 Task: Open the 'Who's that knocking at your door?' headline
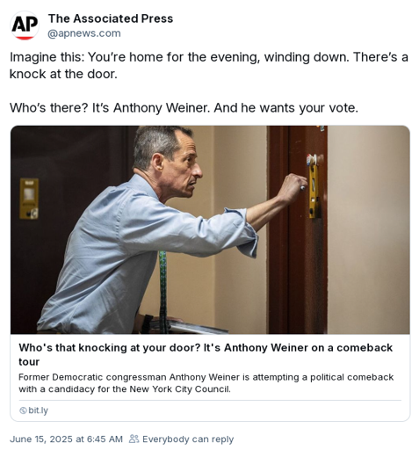pos(206,354)
